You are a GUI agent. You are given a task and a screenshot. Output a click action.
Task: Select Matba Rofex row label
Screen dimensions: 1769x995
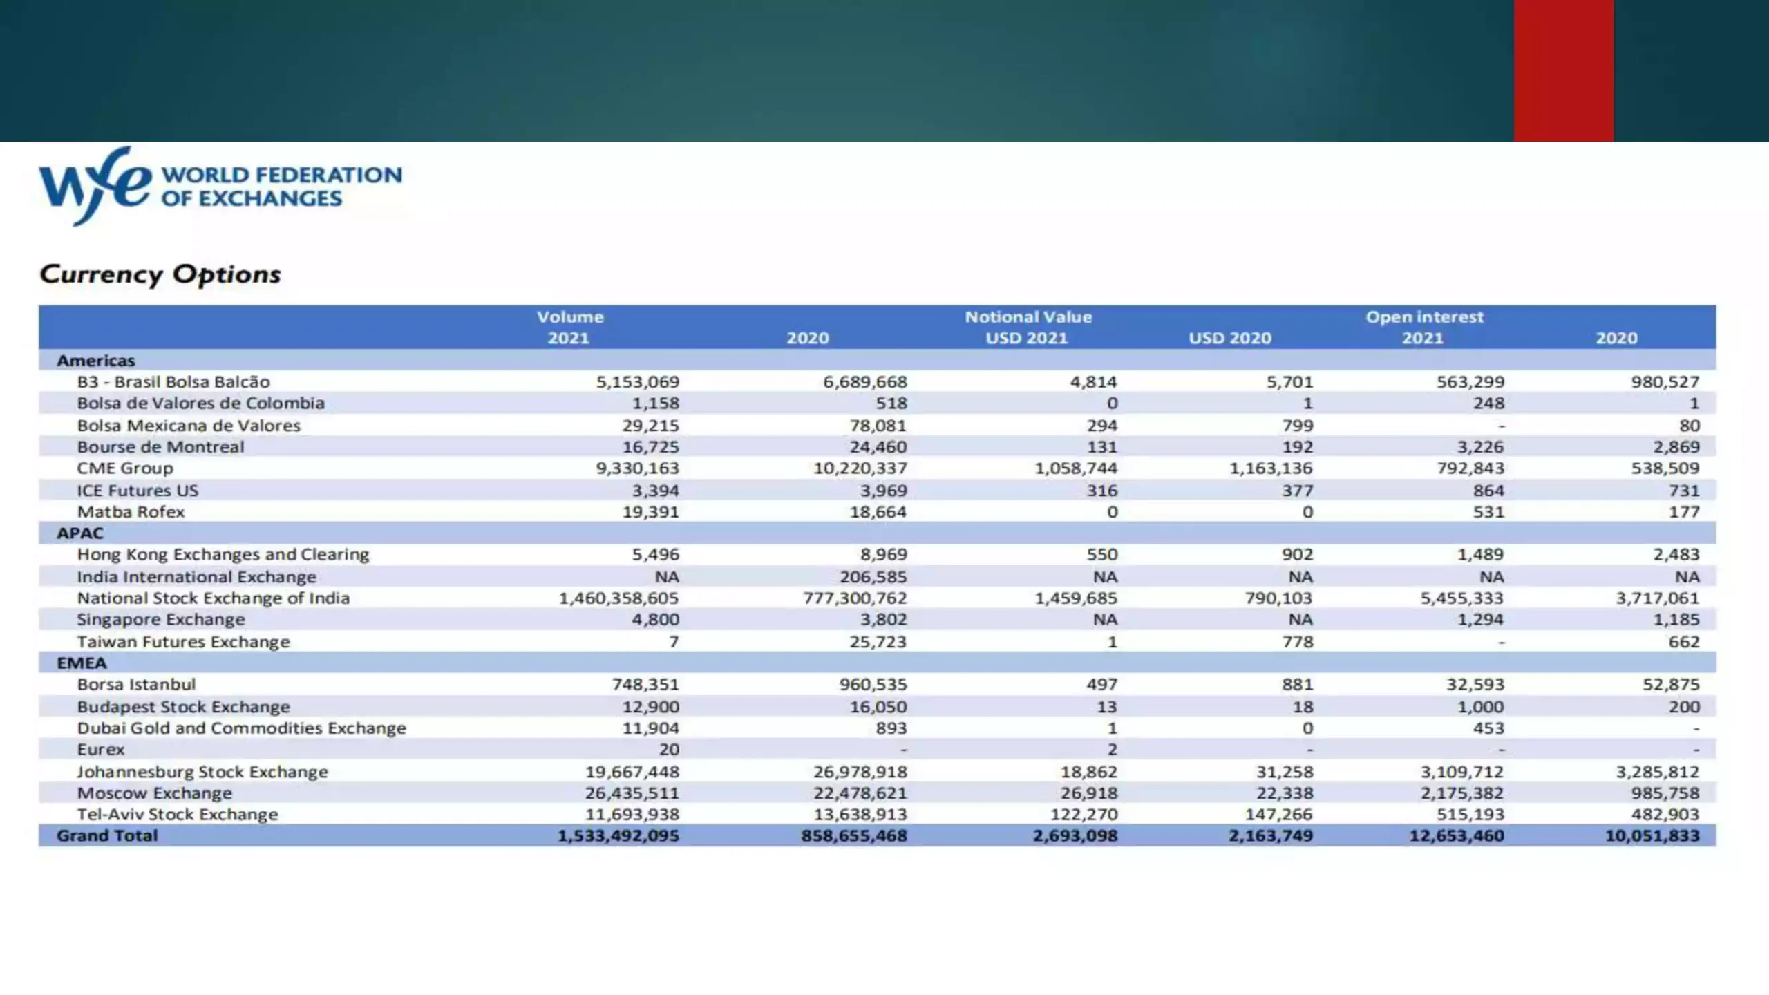pos(131,512)
